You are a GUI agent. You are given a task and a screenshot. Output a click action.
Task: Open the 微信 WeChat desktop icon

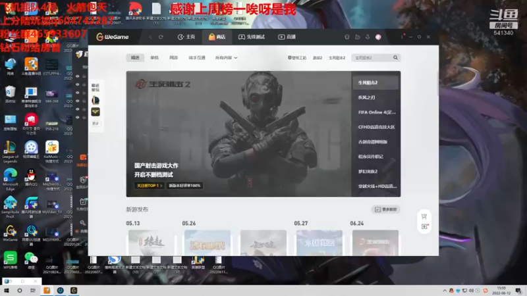coord(31,260)
